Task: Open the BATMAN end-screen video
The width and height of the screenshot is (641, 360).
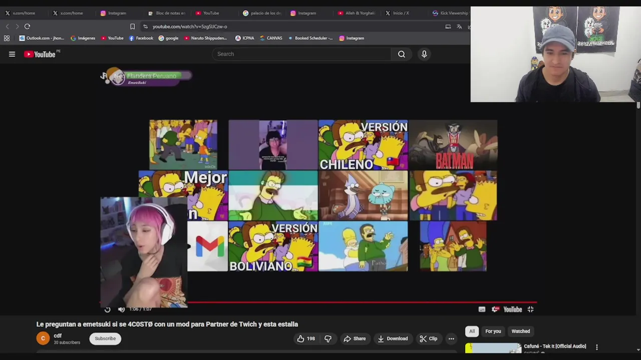Action: (x=453, y=145)
